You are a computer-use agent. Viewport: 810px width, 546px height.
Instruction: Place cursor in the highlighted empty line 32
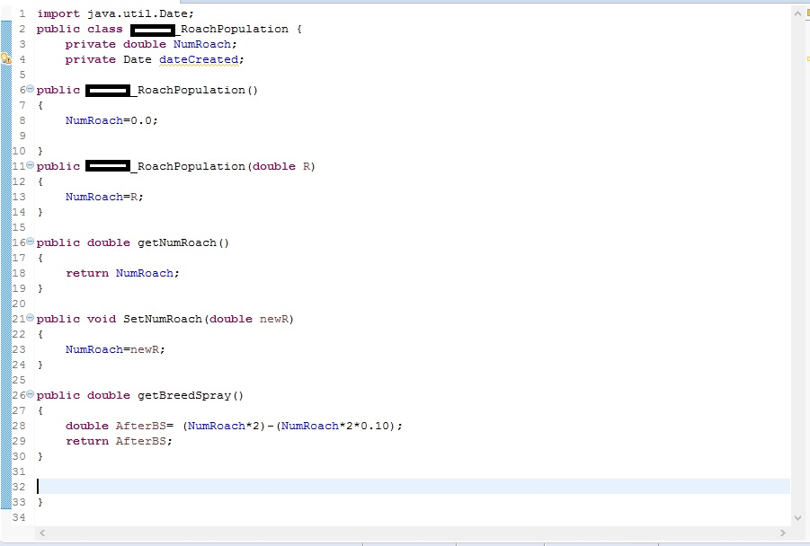414,486
